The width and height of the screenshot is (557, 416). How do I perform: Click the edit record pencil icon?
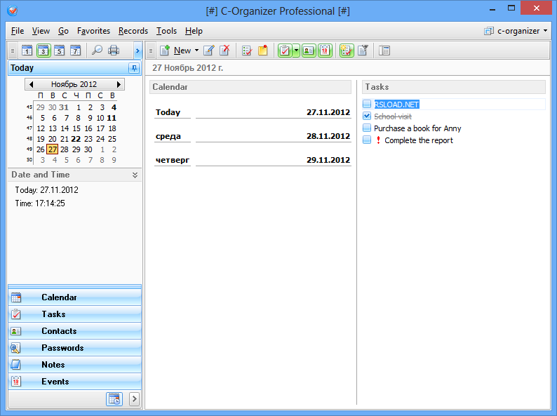[x=209, y=51]
